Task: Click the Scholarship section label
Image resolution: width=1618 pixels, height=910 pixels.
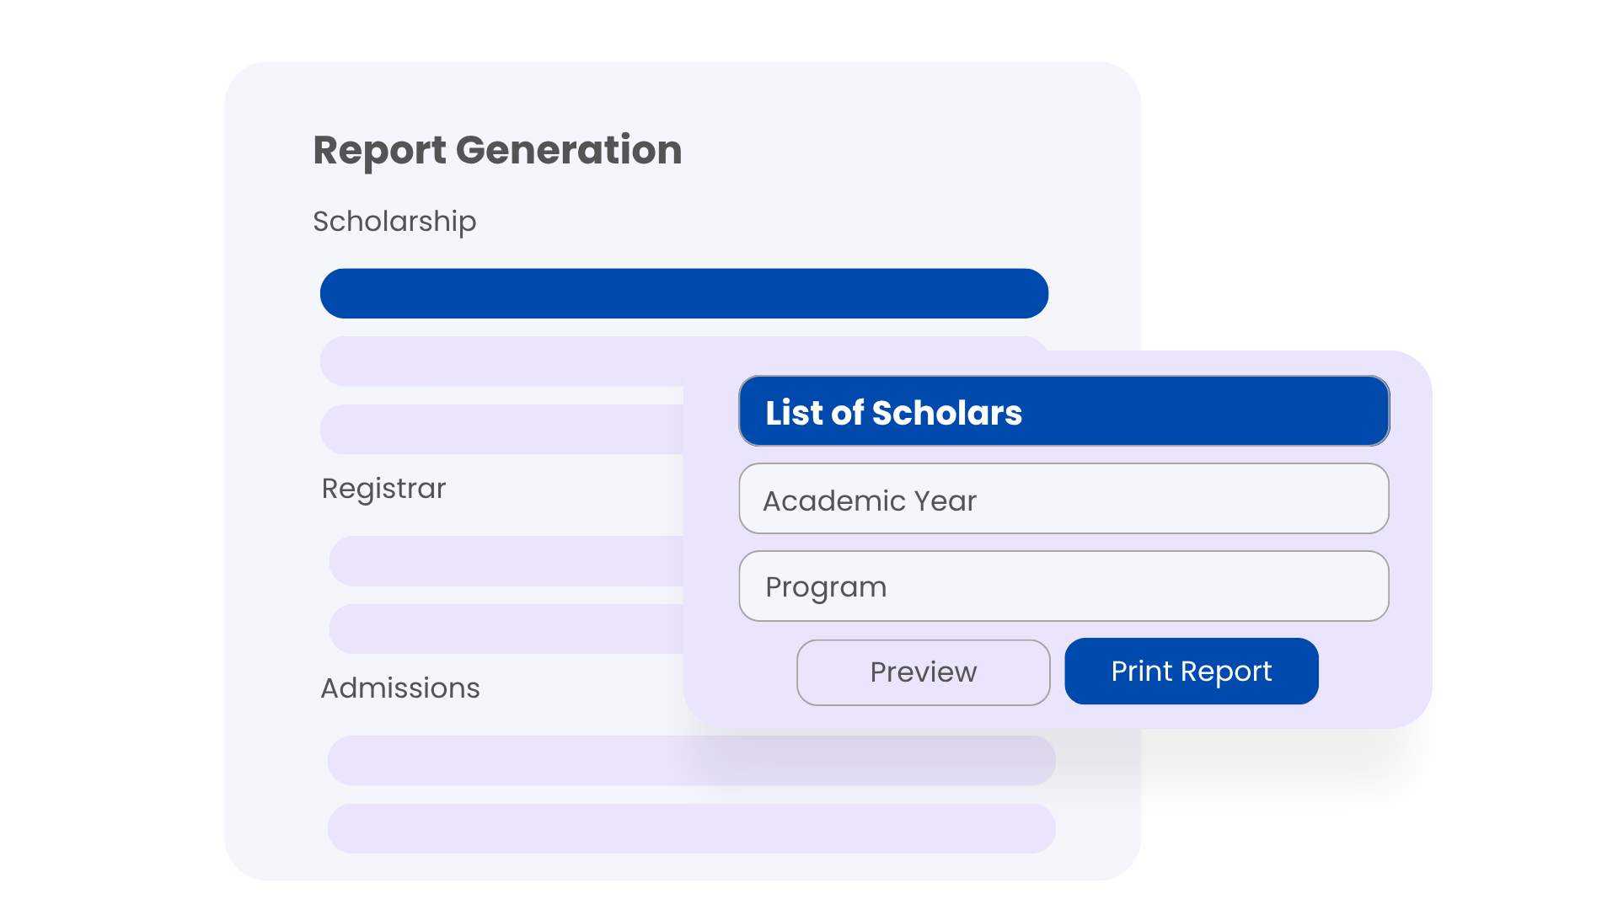Action: pos(394,222)
